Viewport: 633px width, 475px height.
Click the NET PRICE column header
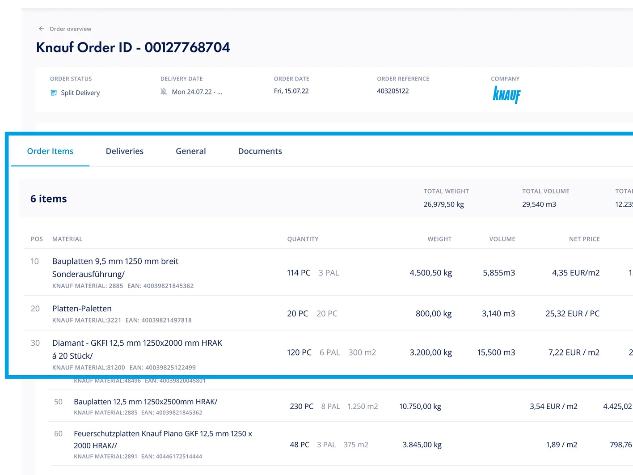coord(585,239)
